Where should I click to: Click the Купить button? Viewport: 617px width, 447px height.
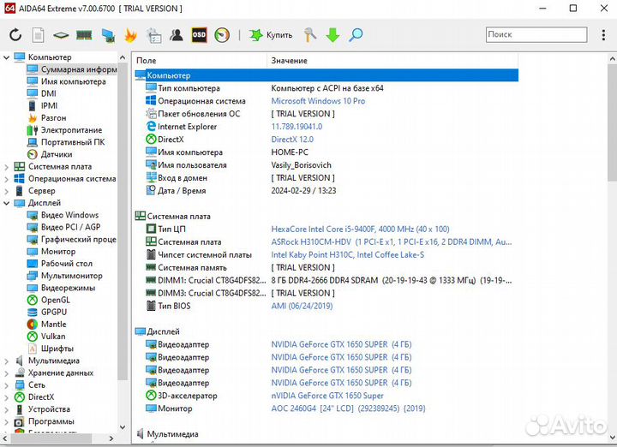271,35
